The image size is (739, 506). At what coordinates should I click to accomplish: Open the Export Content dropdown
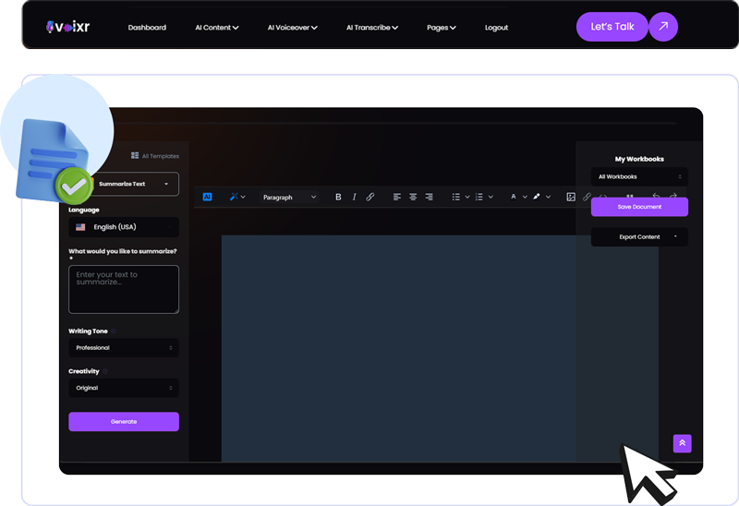pos(639,237)
